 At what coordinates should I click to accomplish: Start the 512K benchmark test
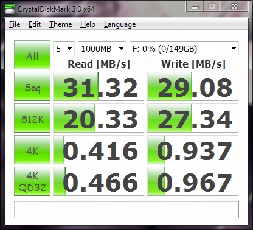[32, 118]
